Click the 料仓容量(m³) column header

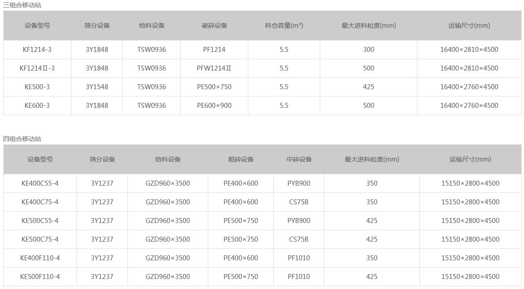point(284,26)
